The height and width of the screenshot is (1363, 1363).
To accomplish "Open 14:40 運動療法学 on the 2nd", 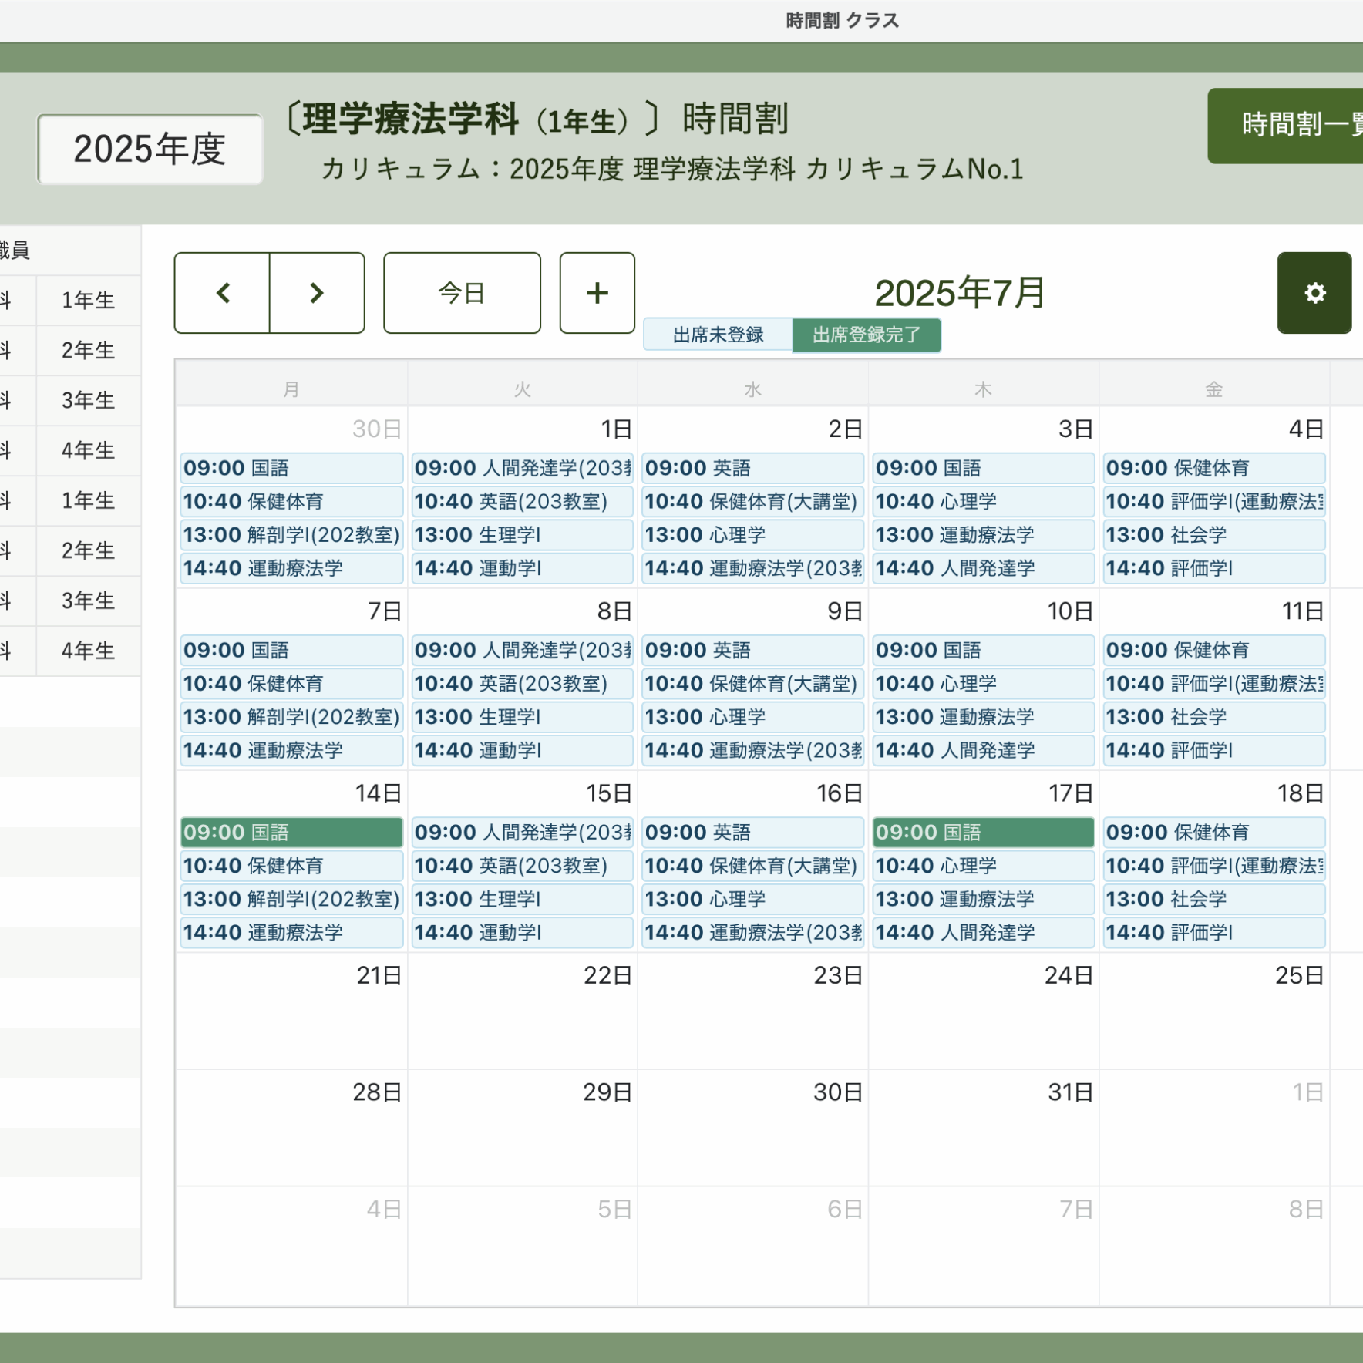I will coord(753,568).
